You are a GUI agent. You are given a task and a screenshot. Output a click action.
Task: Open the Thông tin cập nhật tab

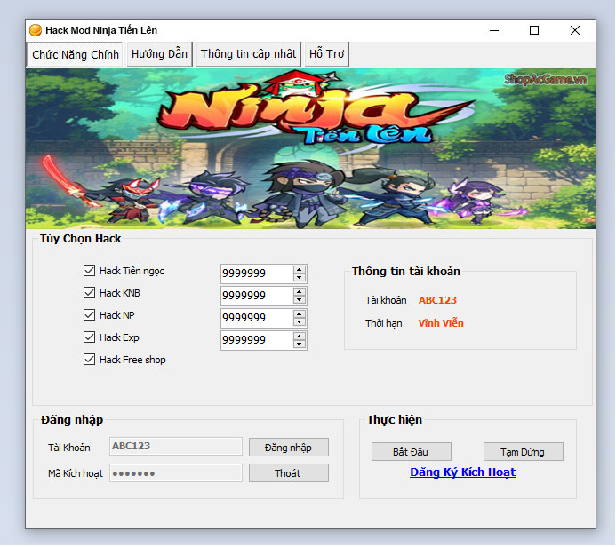click(x=248, y=54)
